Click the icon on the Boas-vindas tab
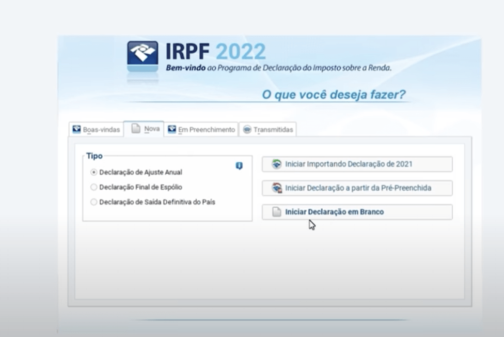 pos(76,129)
